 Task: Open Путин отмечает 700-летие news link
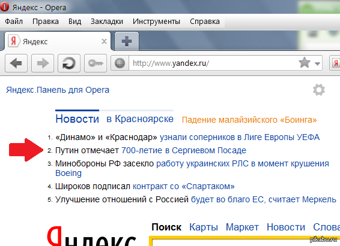click(x=151, y=150)
